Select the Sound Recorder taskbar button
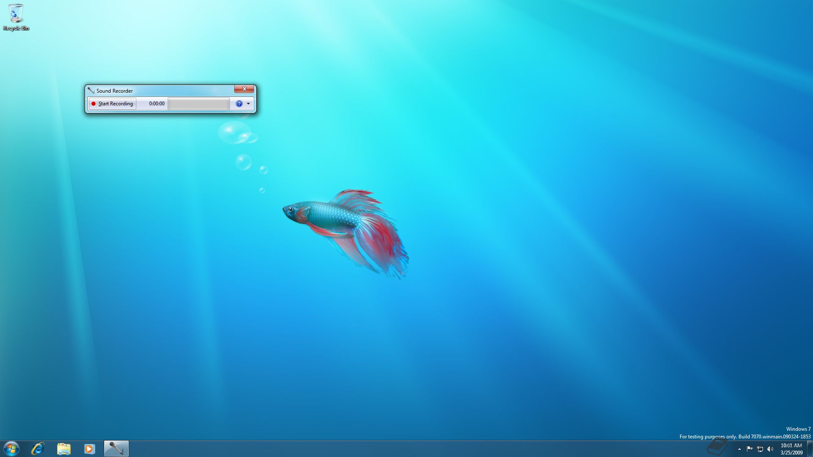This screenshot has width=813, height=457. (x=116, y=449)
